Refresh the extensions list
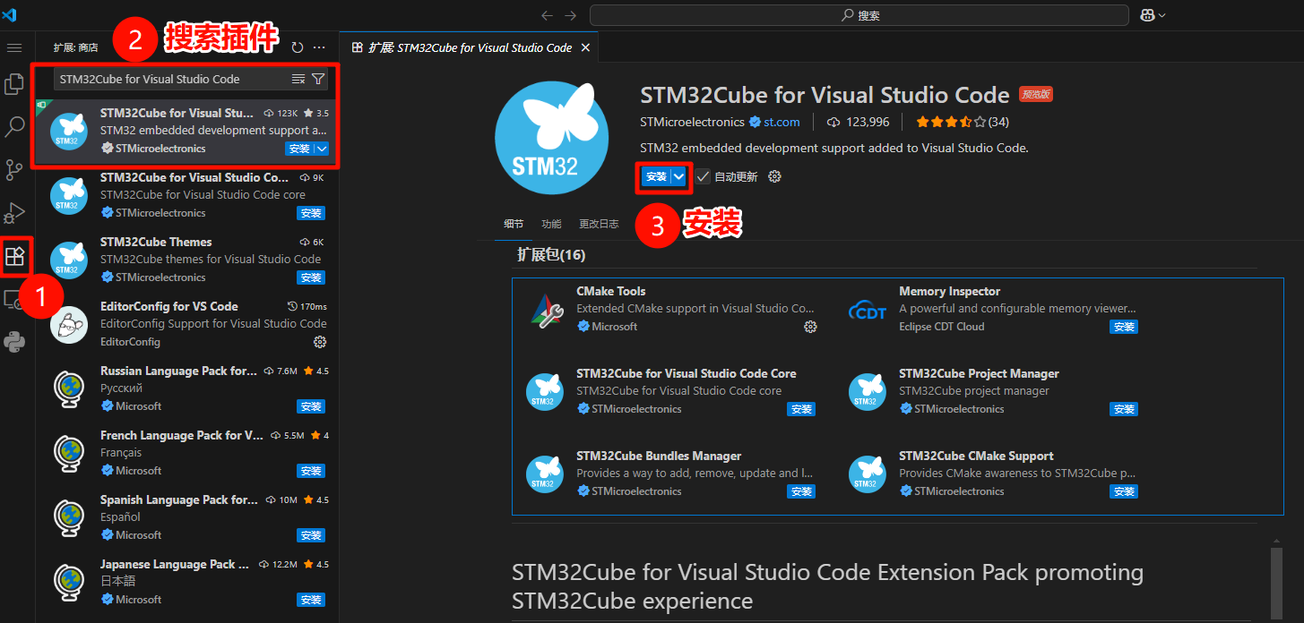 [x=298, y=47]
